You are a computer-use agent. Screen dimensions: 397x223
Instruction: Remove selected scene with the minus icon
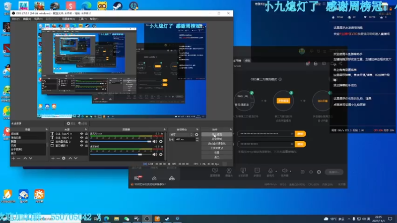[x=18, y=158]
